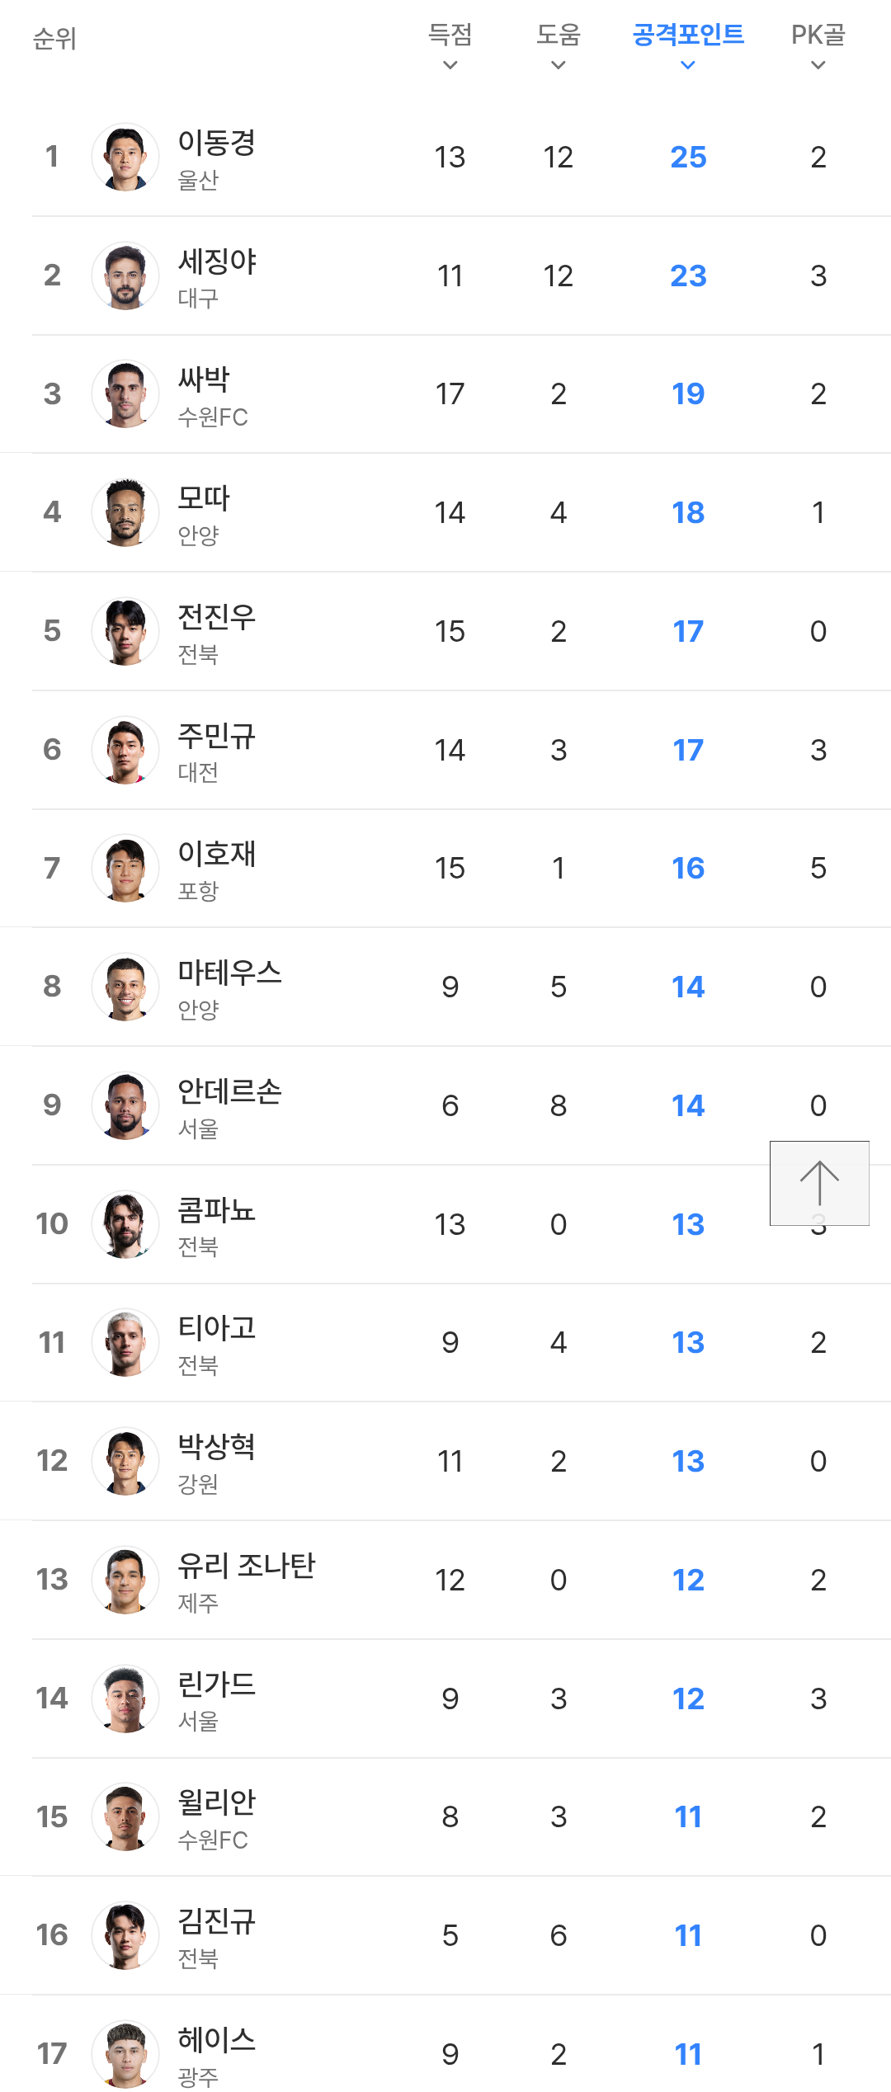Tap 안데르손's profile photo
Screen dimensions: 891x2092
[125, 1105]
